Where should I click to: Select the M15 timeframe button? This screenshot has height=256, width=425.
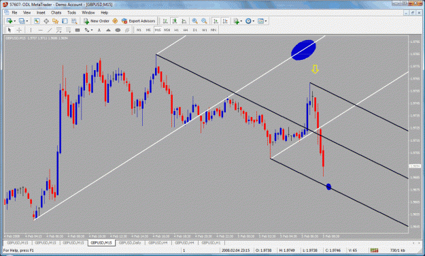[x=158, y=30]
